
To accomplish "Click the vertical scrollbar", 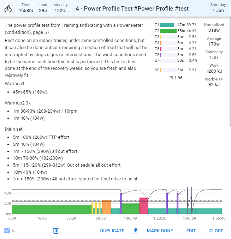I will point(230,72).
